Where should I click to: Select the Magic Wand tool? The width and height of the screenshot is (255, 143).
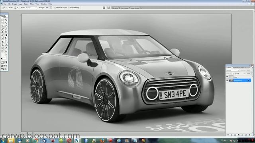[6, 23]
